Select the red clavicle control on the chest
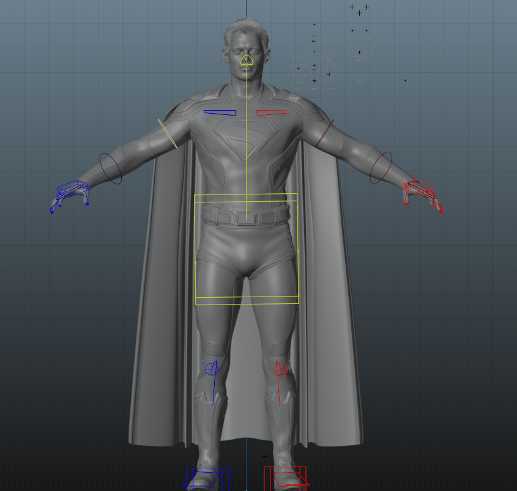Screen dimensions: 517x491 click(x=273, y=112)
